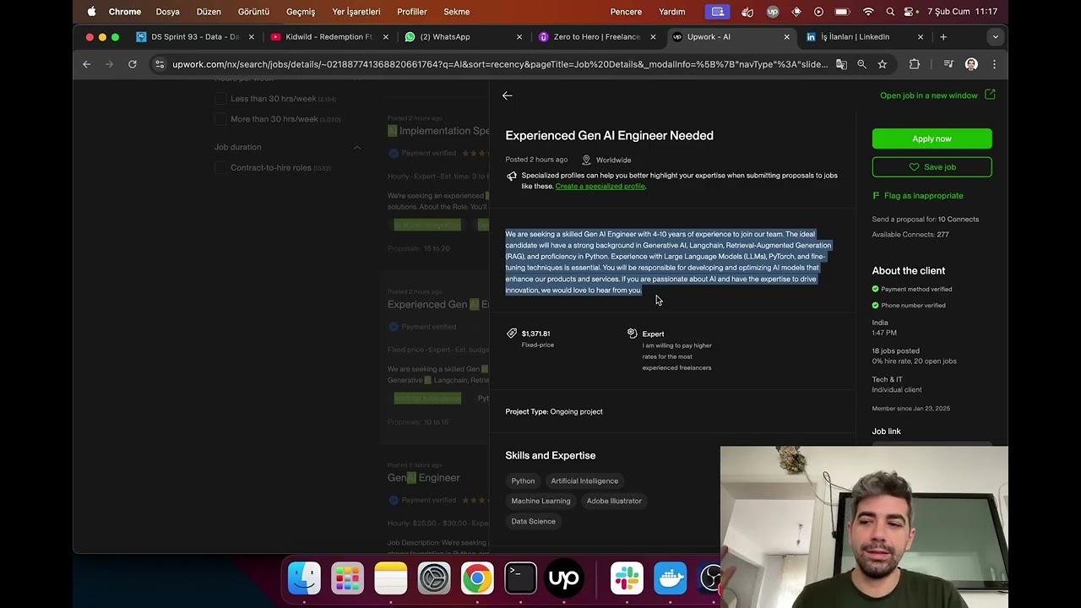Reload the page with the refresh icon
Image resolution: width=1081 pixels, height=608 pixels.
(133, 64)
